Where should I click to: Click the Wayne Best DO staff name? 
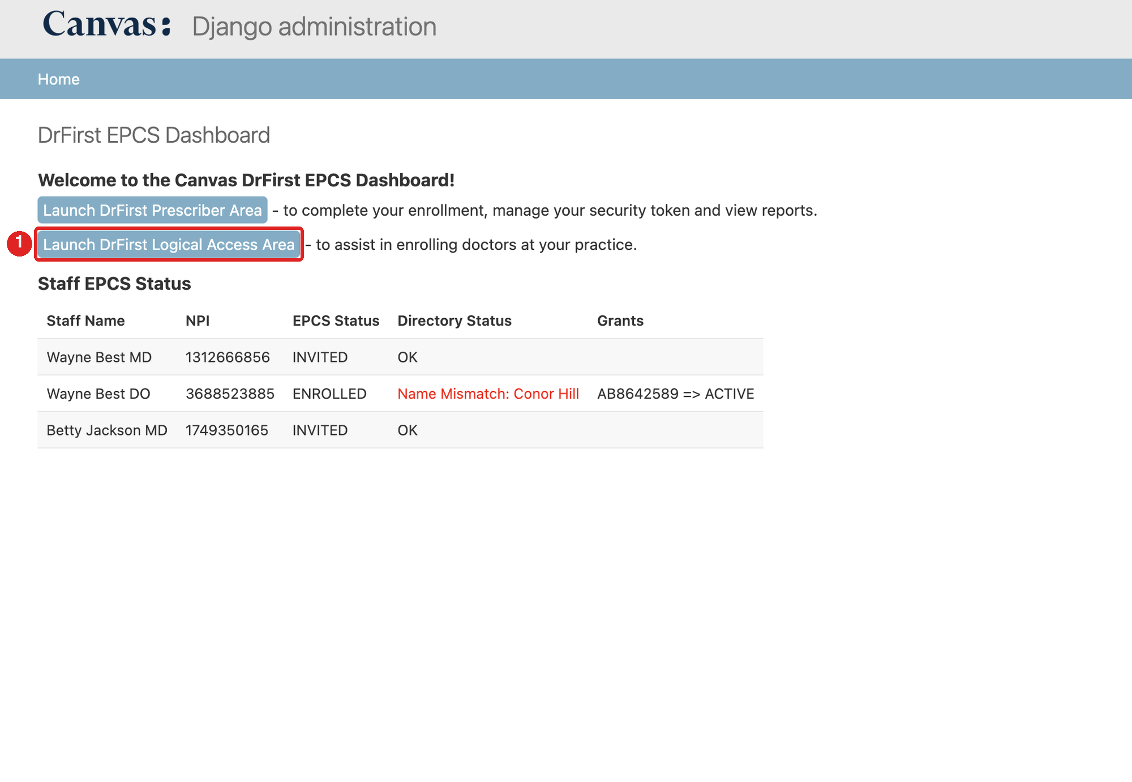(x=98, y=394)
